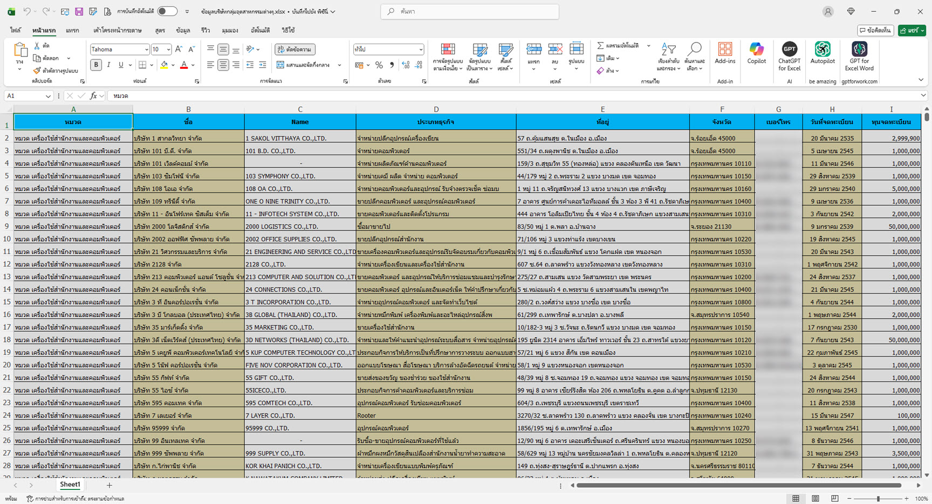
Task: Open the Name Box dropdown arrow
Action: tap(48, 96)
